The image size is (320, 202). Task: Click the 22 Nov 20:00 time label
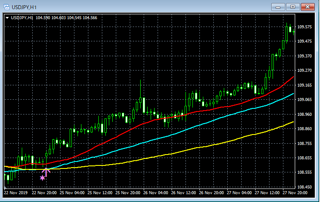click(x=44, y=193)
